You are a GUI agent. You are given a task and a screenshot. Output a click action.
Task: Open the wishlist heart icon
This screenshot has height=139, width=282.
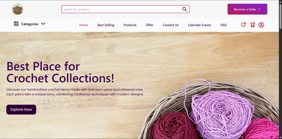coord(243,25)
